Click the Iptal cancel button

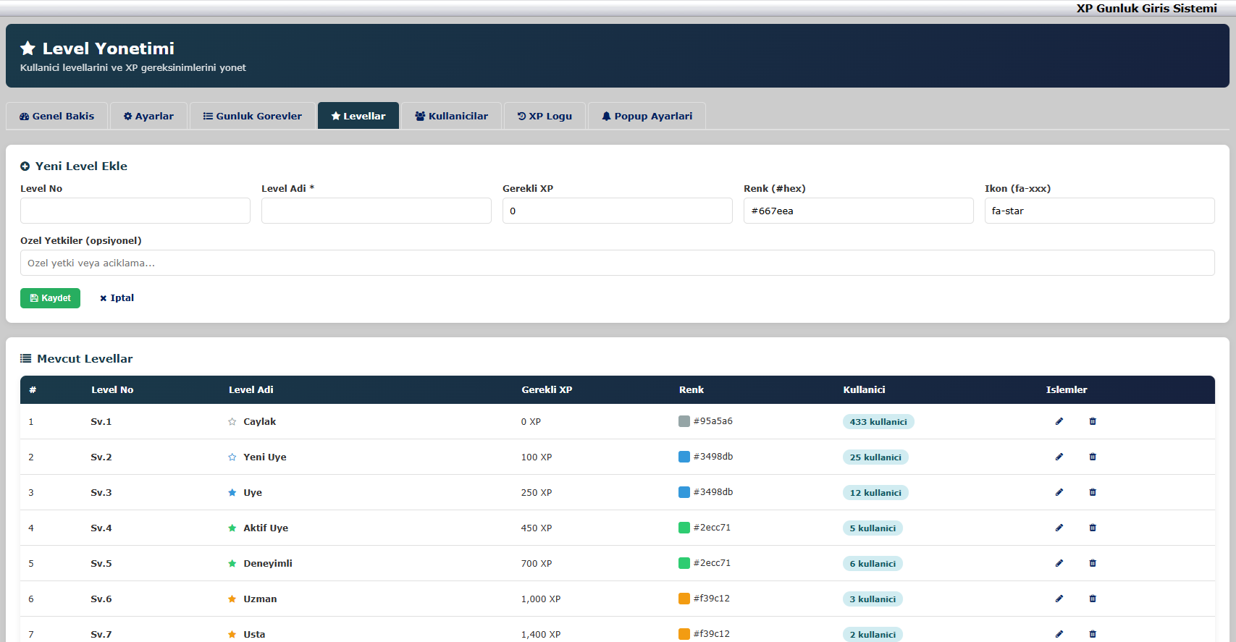(117, 298)
